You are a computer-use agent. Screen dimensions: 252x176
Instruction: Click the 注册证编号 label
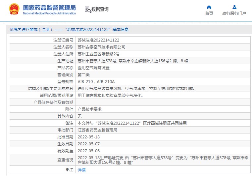point(63,40)
